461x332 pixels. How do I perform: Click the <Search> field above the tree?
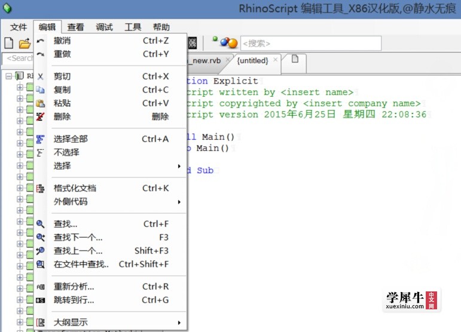[18, 59]
